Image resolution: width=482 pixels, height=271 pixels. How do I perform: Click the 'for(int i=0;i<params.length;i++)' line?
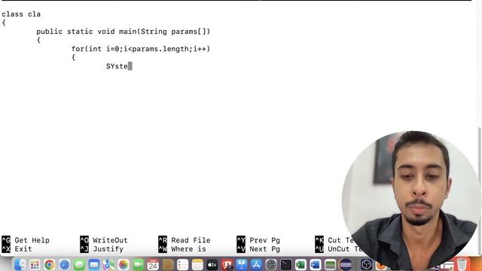tap(141, 49)
